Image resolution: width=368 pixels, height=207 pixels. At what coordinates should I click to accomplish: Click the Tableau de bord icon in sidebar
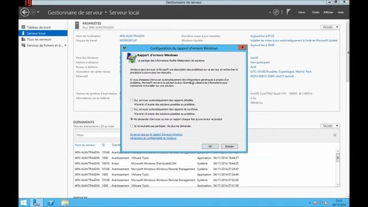tap(23, 27)
